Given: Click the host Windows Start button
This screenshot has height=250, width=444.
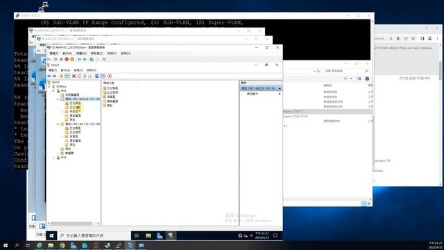Looking at the screenshot, I should coord(6,245).
